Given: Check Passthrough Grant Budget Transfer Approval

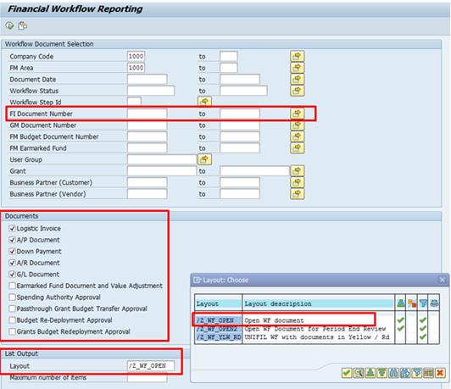Looking at the screenshot, I should (x=13, y=308).
